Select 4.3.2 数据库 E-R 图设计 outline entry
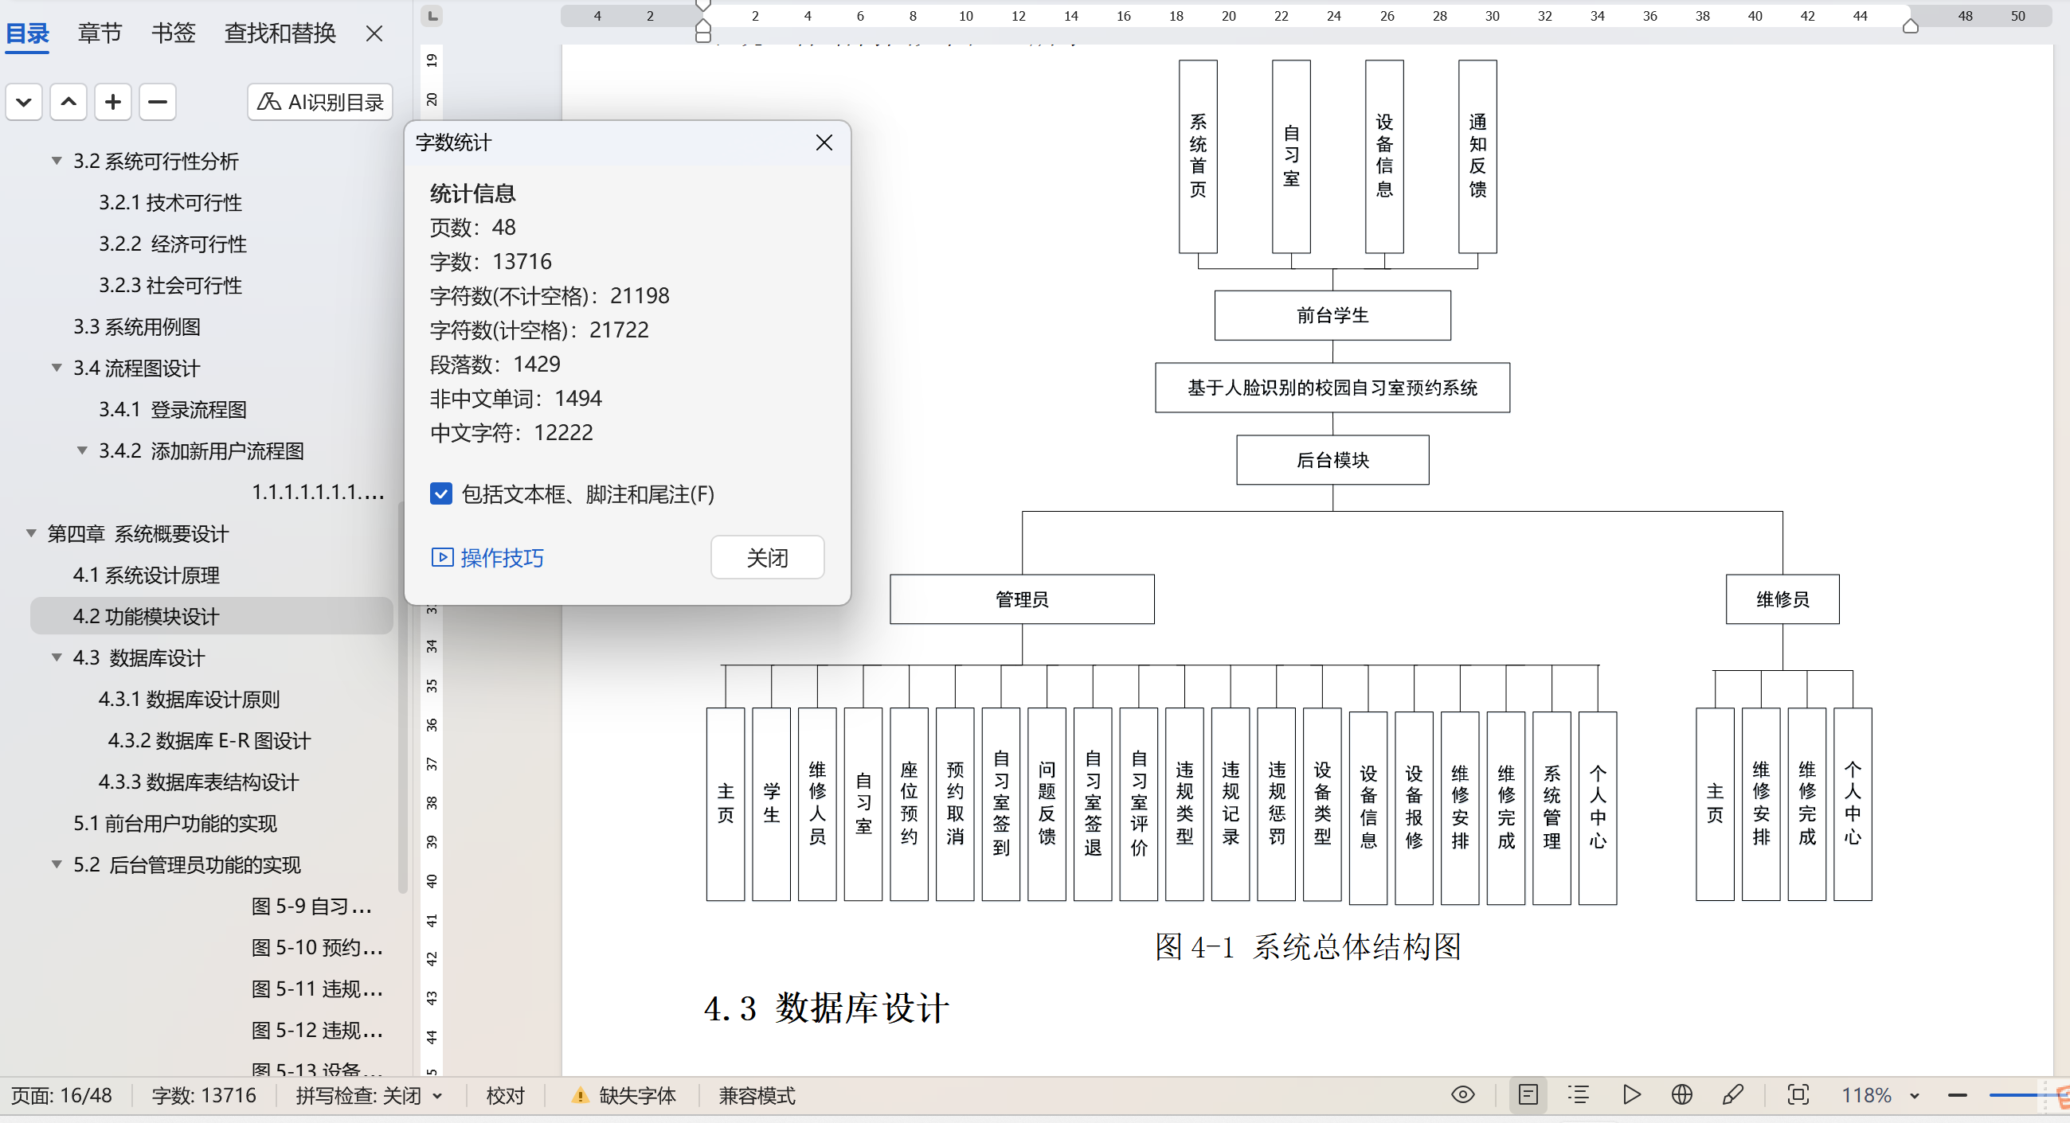2070x1123 pixels. [209, 740]
